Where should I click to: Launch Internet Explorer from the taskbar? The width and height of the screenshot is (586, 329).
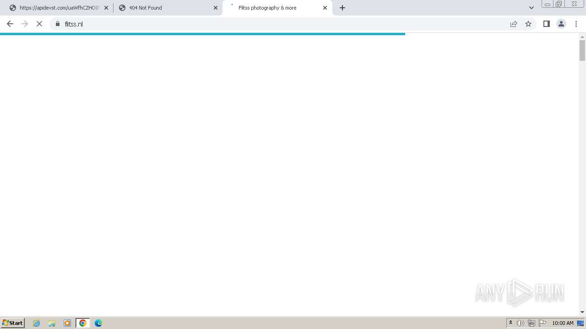37,323
